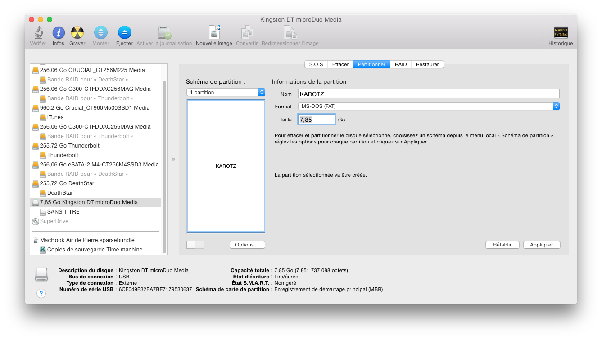The image size is (602, 340).
Task: Eject the disk using the Éjecter icon
Action: click(x=124, y=33)
